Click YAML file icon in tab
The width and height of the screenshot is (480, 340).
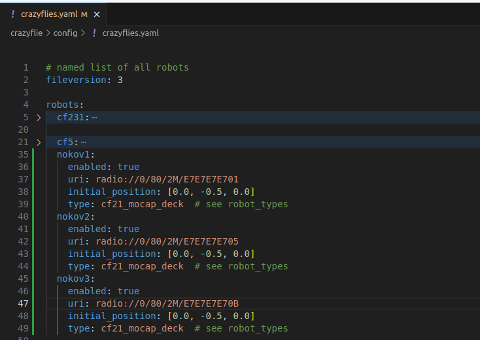pos(12,14)
